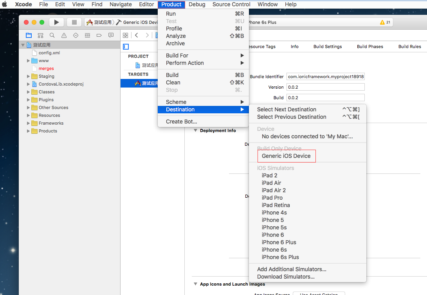This screenshot has width=427, height=295.
Task: Click the Stop square button in toolbar
Action: [74, 22]
